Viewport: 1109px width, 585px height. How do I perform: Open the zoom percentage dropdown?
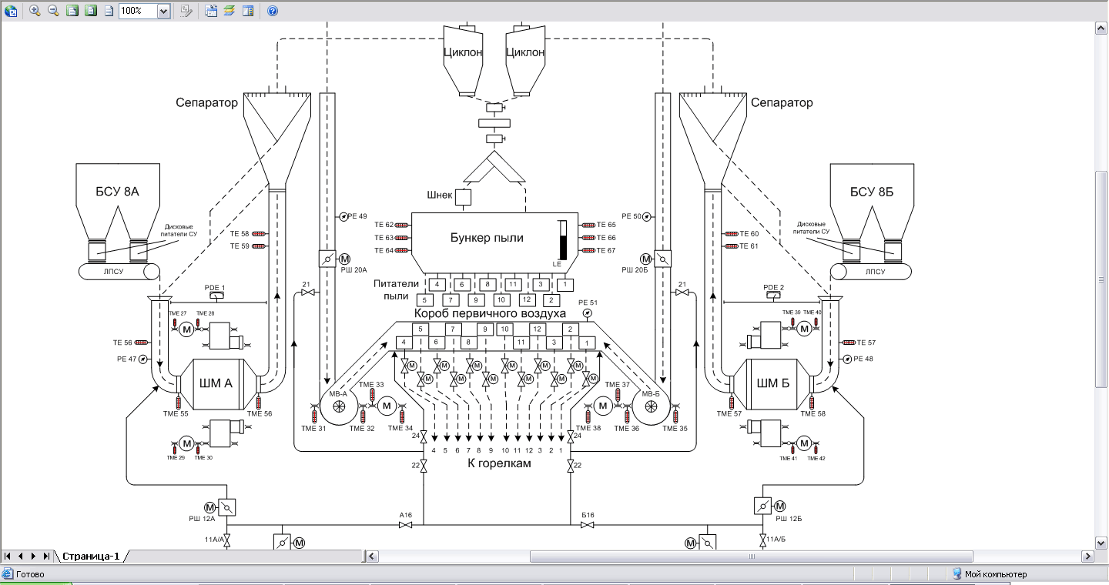(x=163, y=11)
